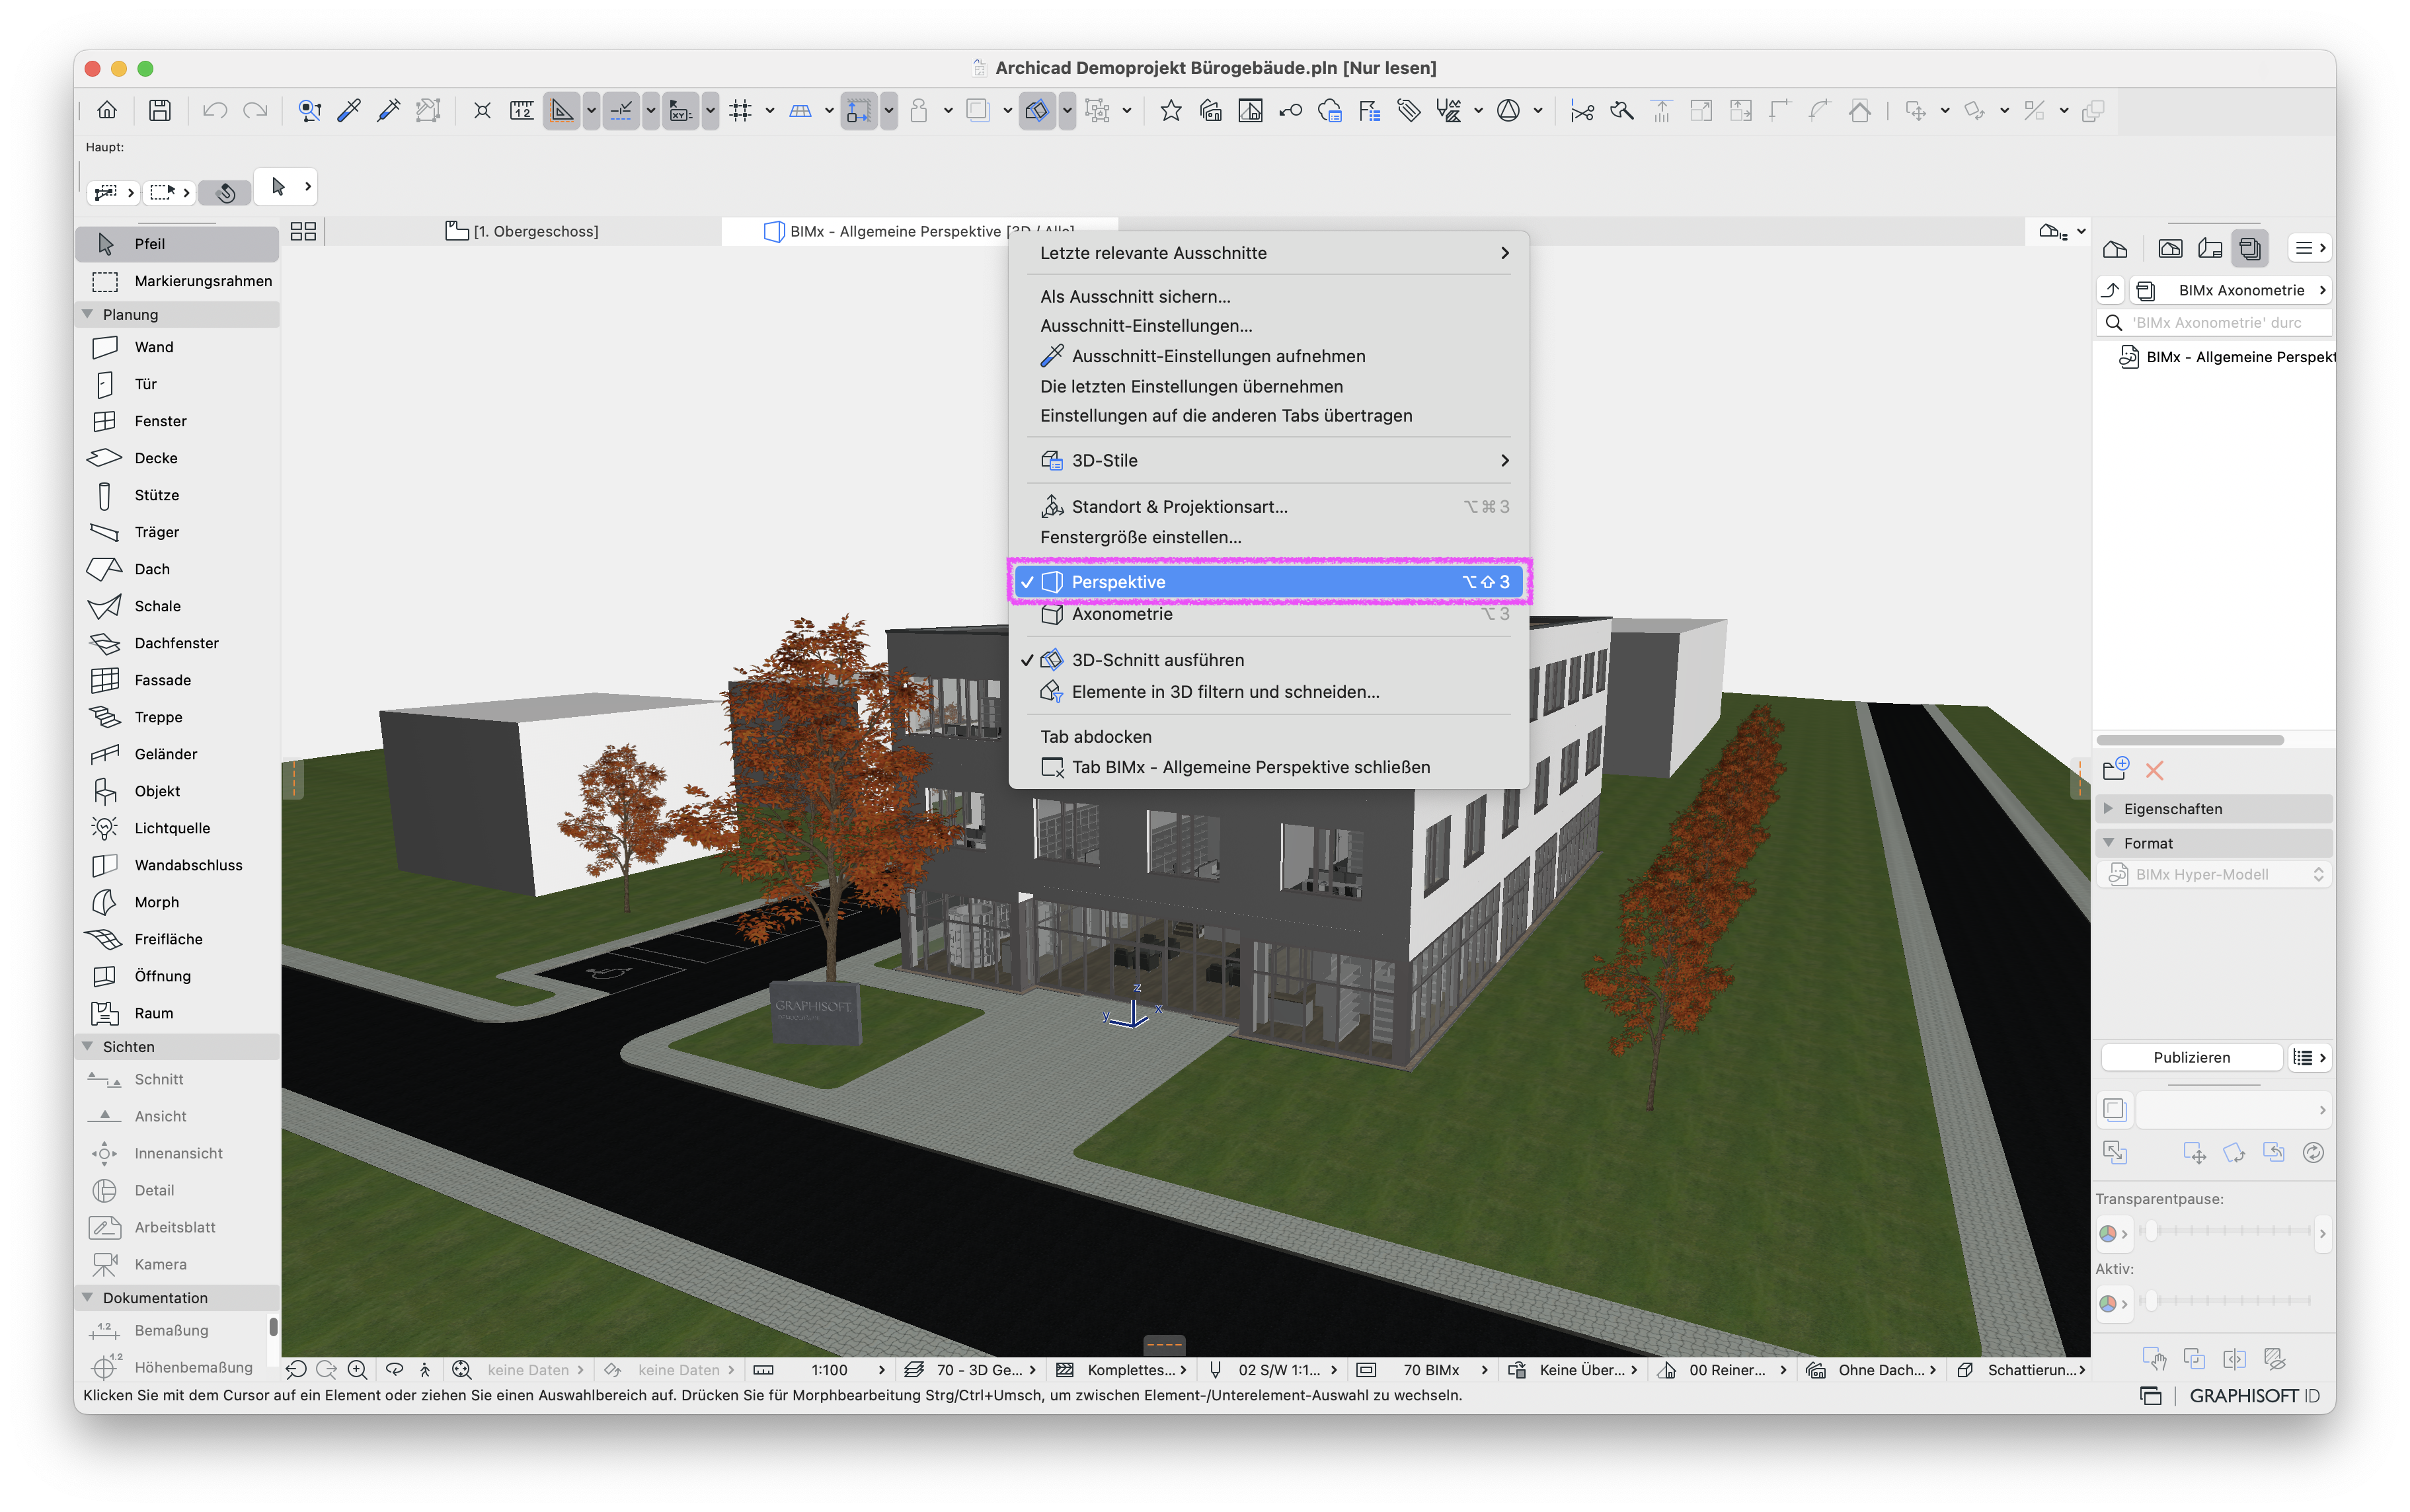2410x1512 pixels.
Task: Choose Ausschnitt-Einstellungen...
Action: coord(1268,326)
